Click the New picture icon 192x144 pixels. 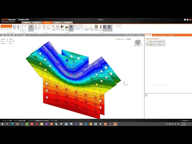(x=44, y=27)
